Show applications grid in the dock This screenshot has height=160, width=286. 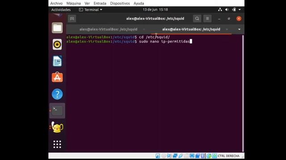coord(57,144)
